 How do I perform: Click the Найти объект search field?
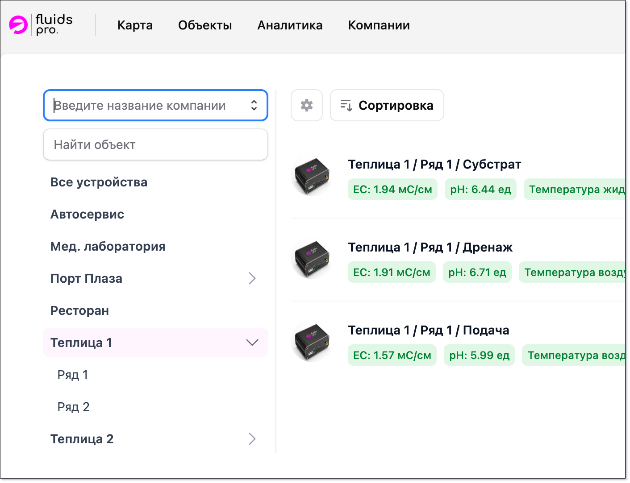(155, 144)
